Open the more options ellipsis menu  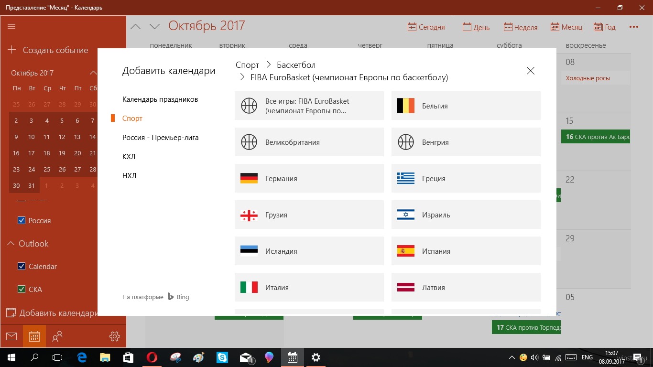coord(634,27)
